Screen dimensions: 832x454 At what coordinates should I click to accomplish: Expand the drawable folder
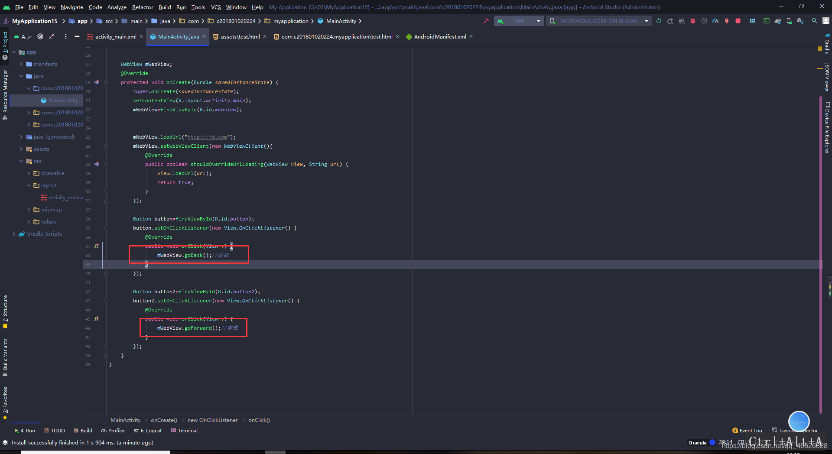tap(29, 173)
